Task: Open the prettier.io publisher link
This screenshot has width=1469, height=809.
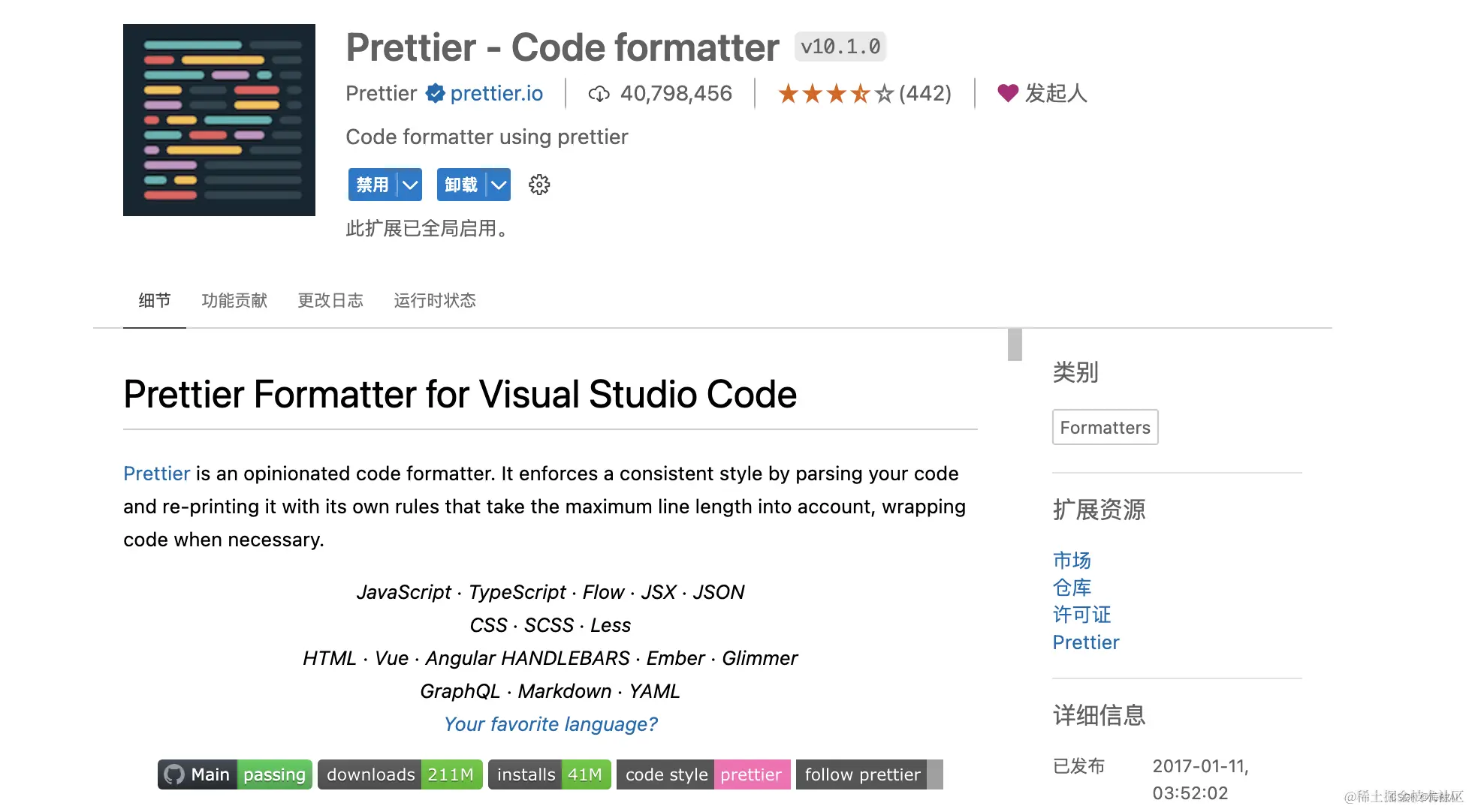Action: point(496,93)
